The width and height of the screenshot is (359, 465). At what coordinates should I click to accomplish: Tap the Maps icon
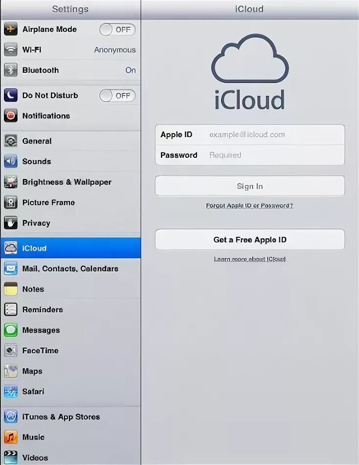(x=11, y=371)
